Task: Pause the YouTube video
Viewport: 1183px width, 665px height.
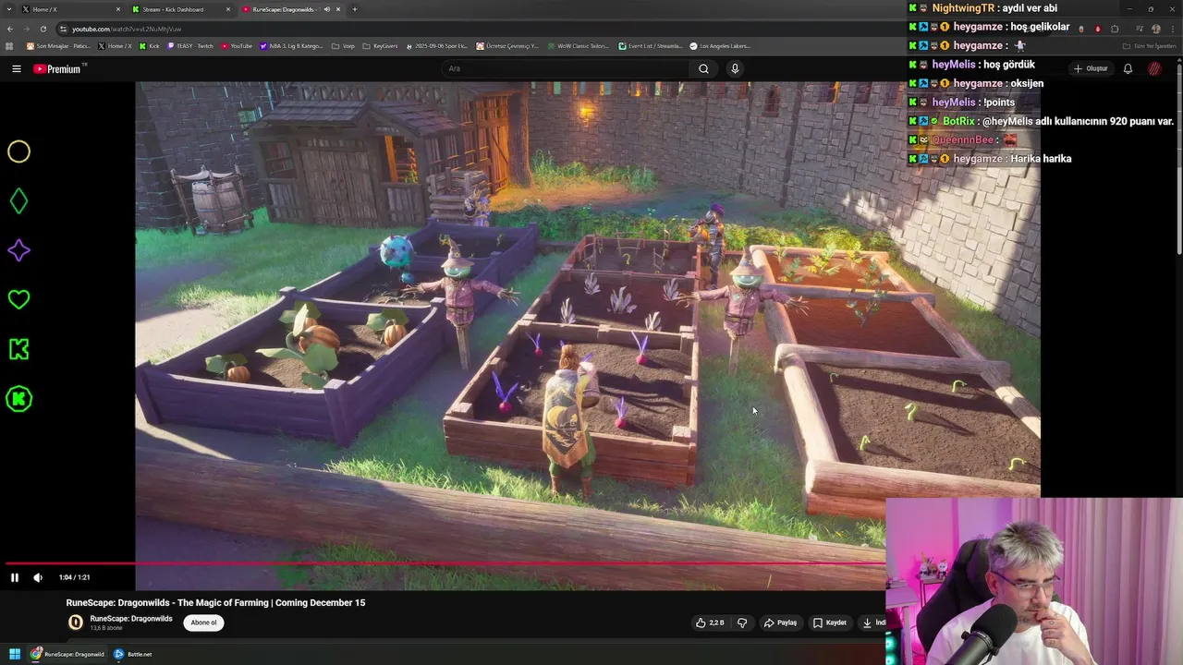Action: 15,577
